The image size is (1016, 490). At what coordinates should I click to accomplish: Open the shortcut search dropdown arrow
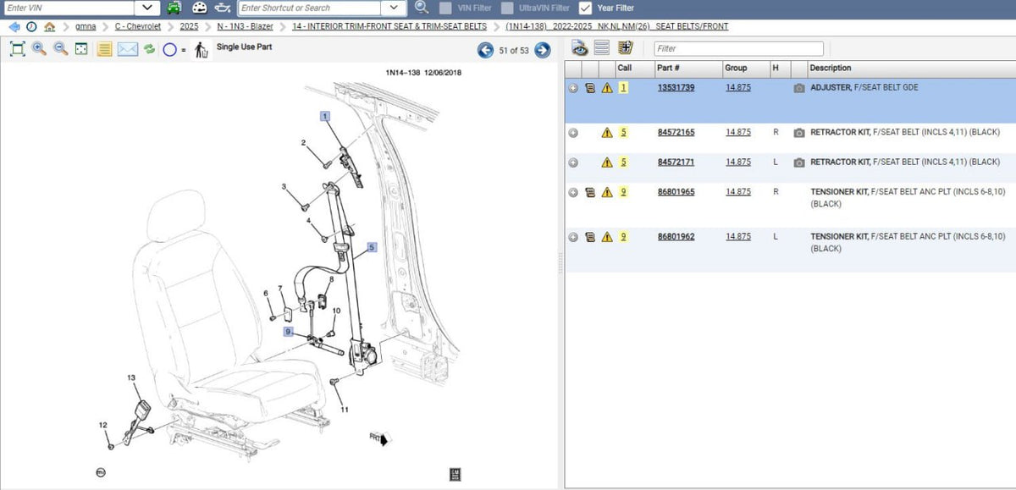394,8
